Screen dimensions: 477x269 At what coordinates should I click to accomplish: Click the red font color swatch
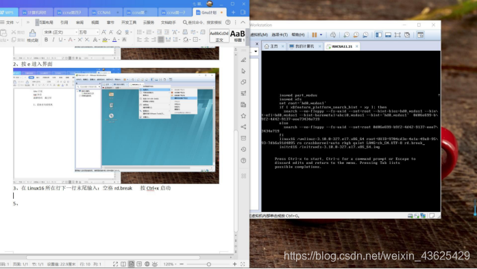point(70,40)
